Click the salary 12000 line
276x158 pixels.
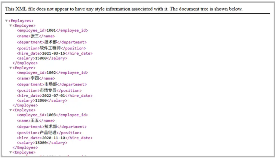42,101
